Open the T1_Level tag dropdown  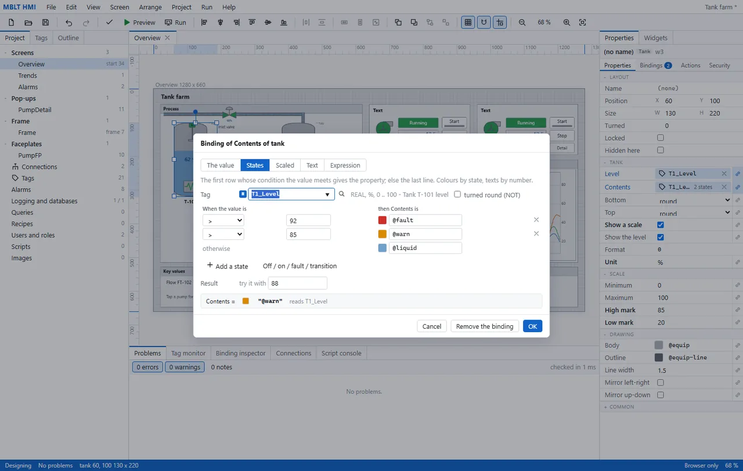327,195
